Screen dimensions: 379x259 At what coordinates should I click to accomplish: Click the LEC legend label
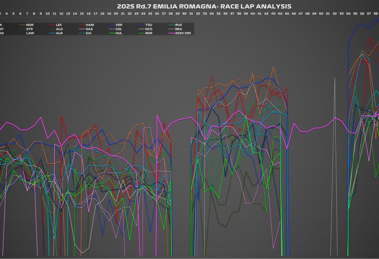tap(59, 24)
